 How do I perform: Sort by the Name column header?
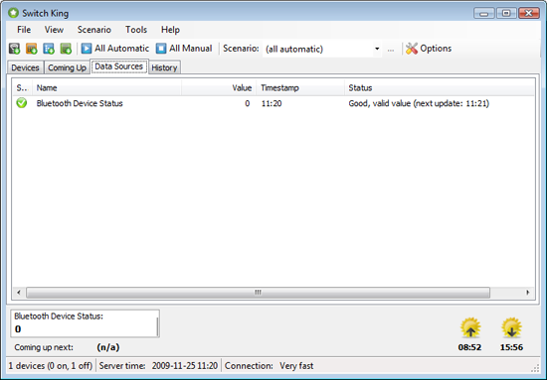[106, 87]
